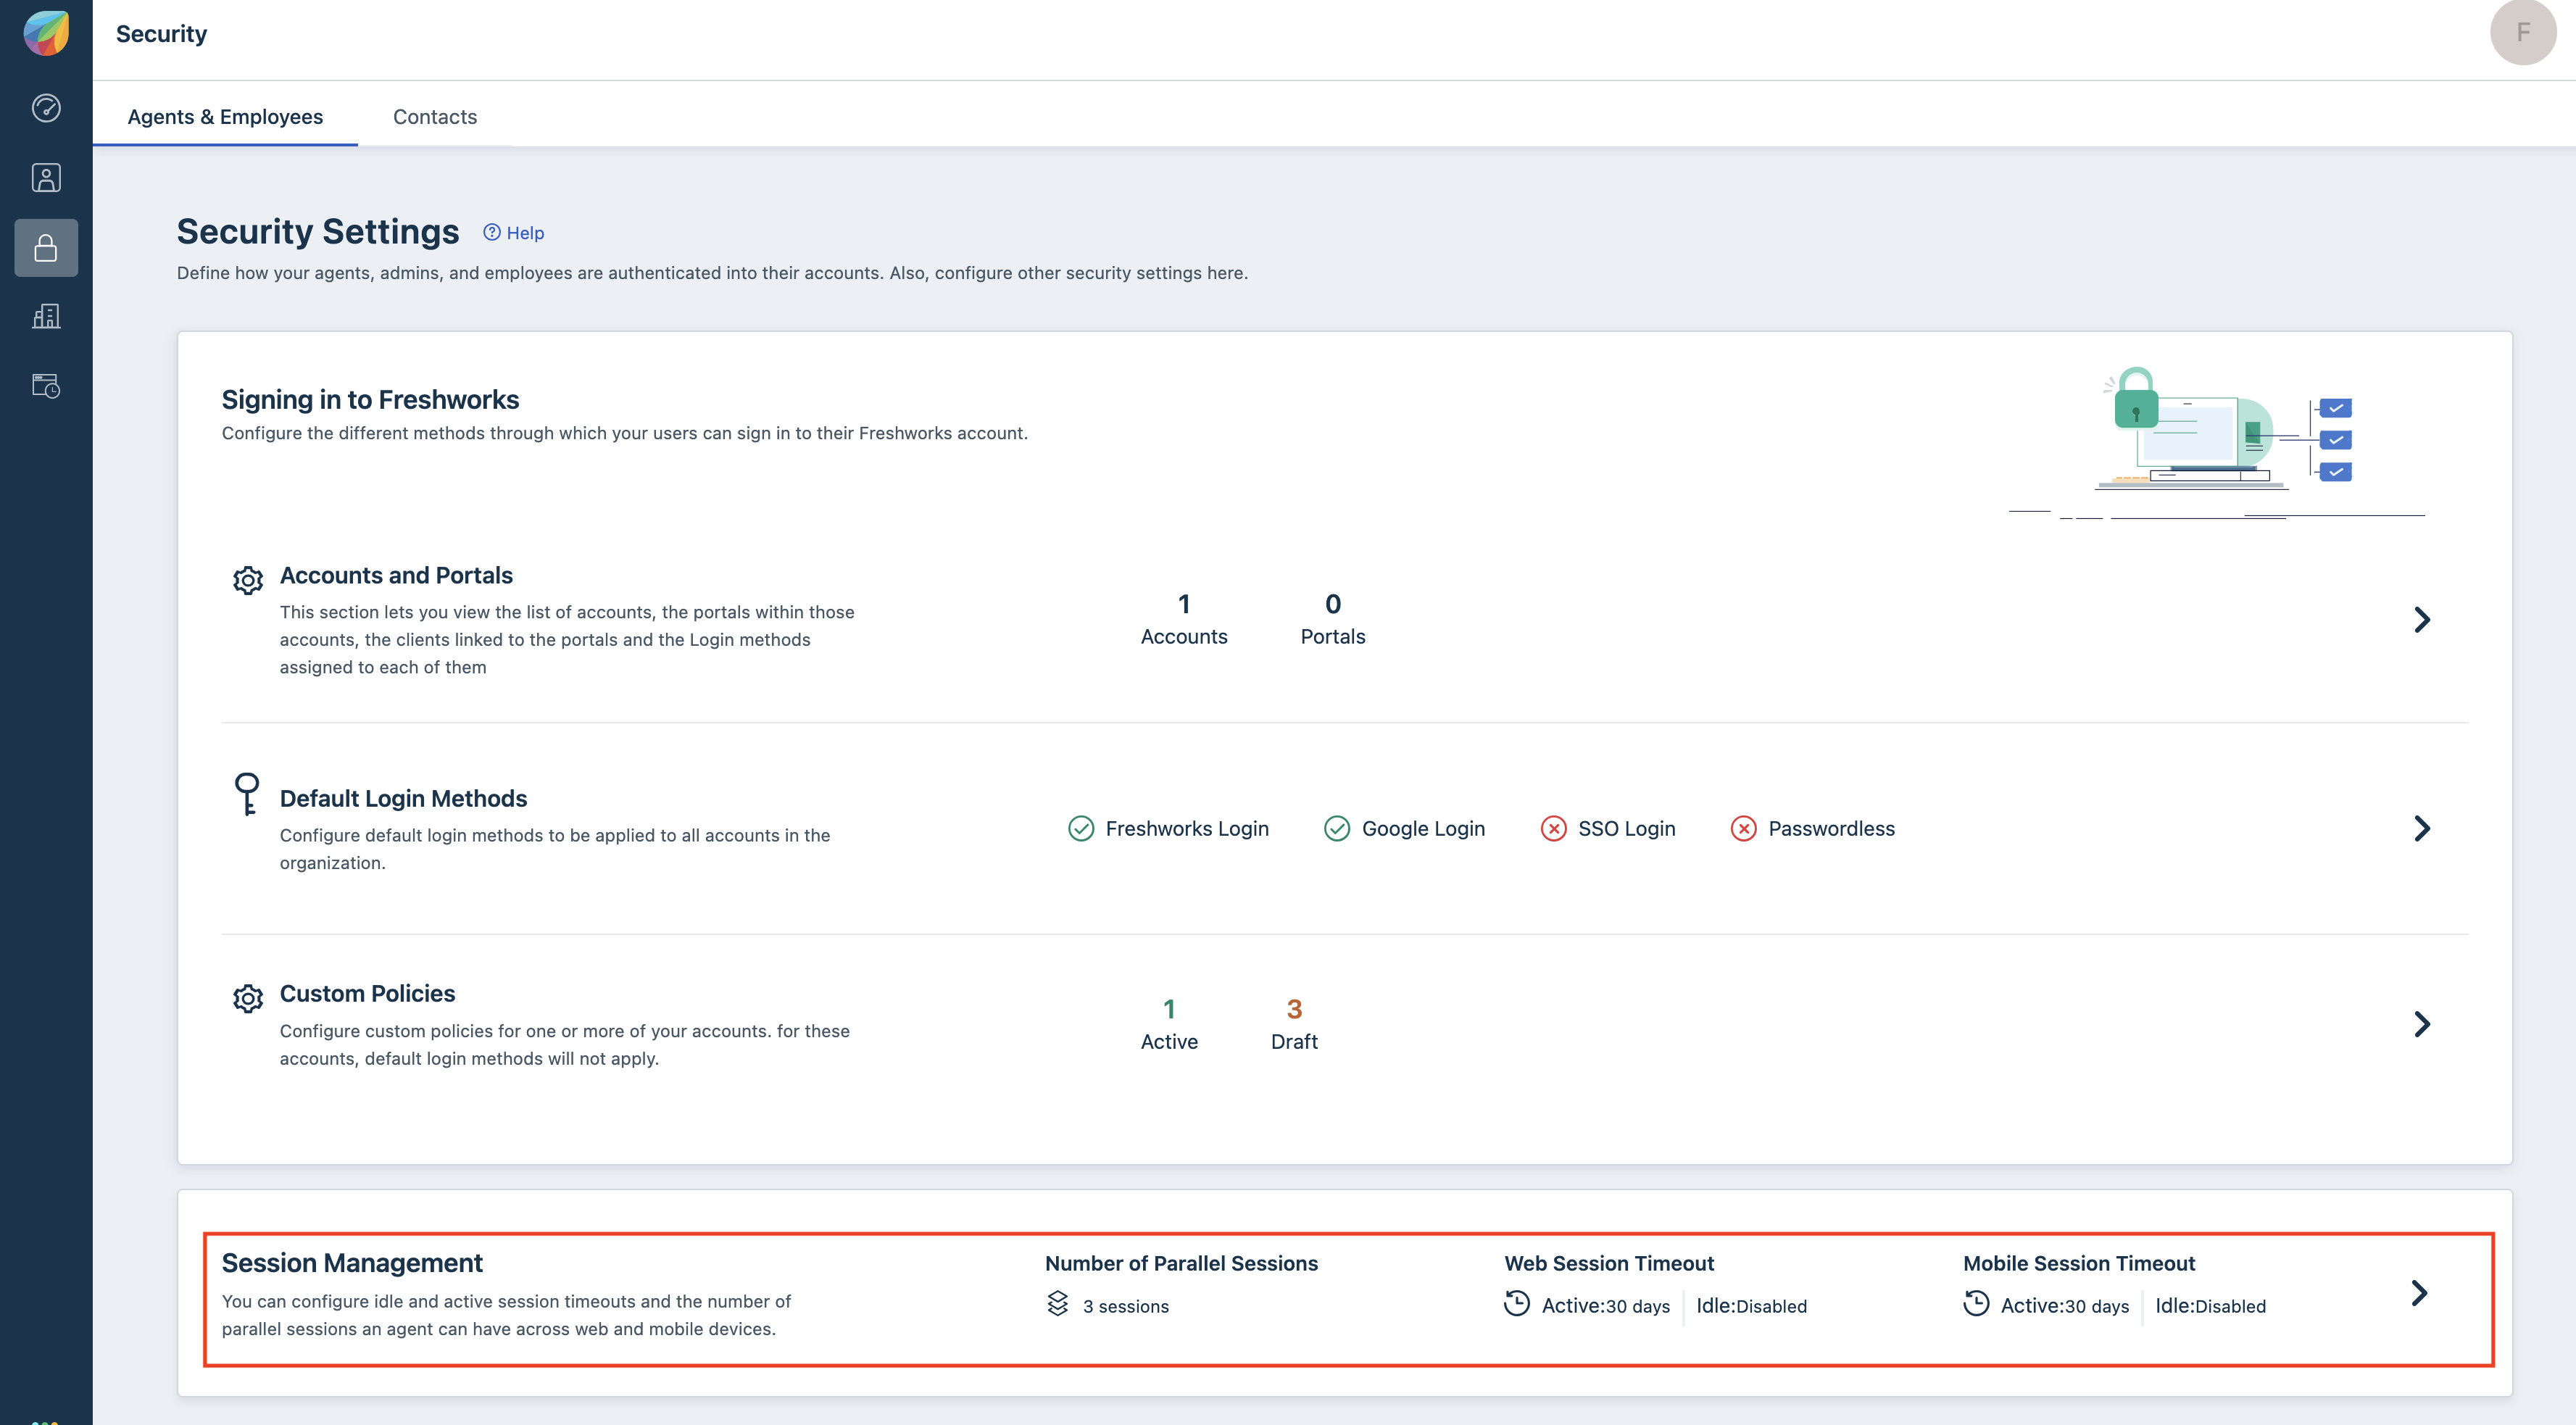Select the Agents & Employees tab

225,117
